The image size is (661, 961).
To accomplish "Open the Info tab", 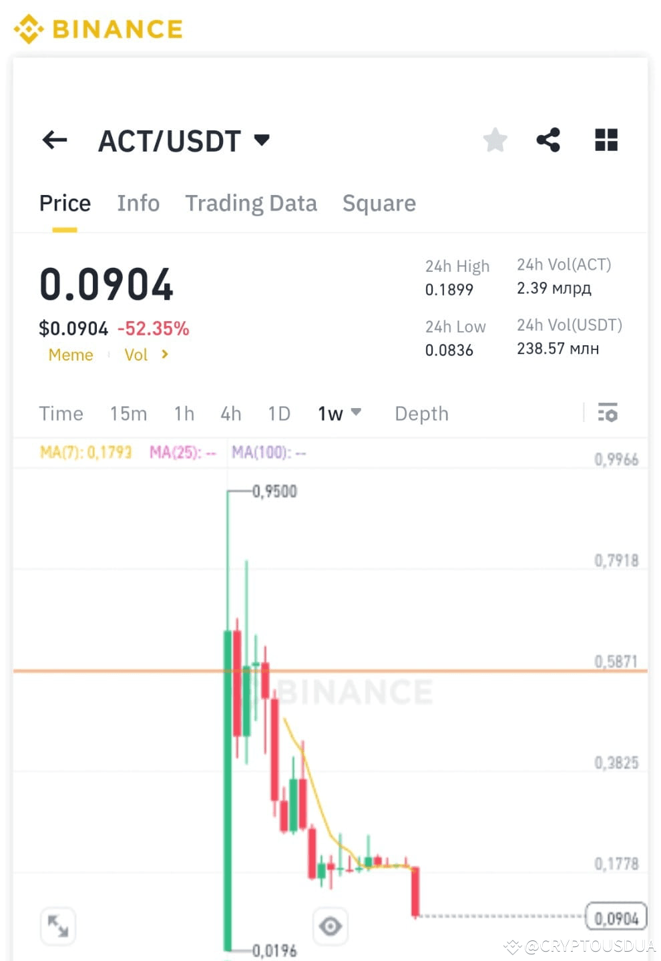I will (x=138, y=203).
